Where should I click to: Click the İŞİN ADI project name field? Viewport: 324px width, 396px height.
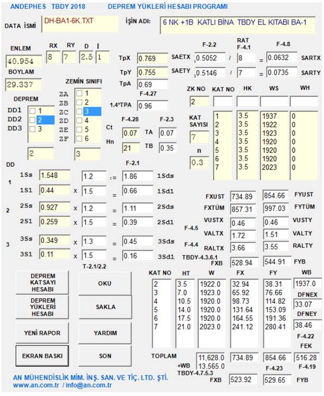tap(238, 25)
